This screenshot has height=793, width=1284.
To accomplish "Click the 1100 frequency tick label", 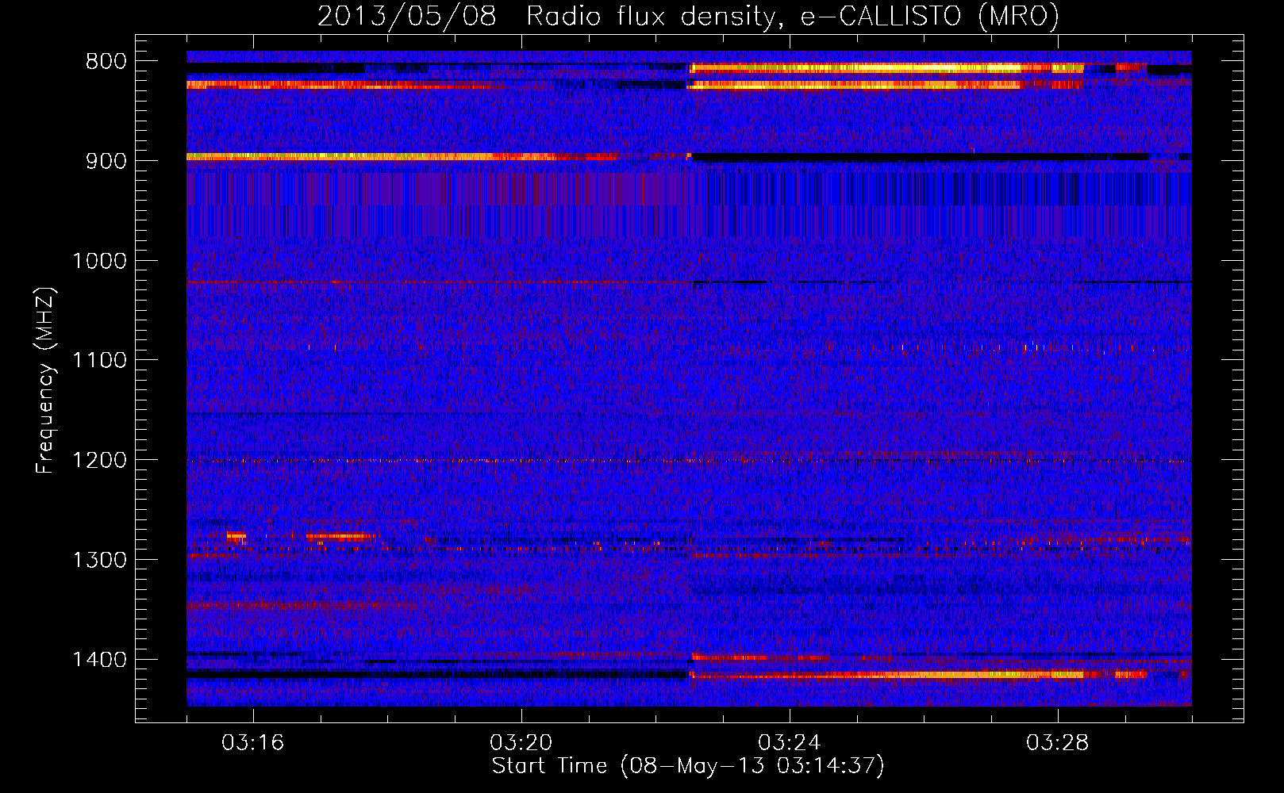I will (x=99, y=361).
